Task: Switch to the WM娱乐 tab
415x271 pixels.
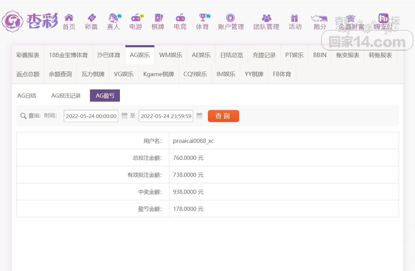Action: coord(170,55)
